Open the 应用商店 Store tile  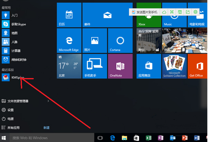(x=149, y=66)
